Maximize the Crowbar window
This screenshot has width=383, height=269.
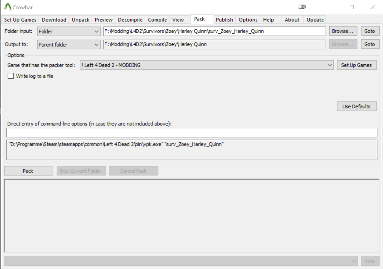click(x=352, y=7)
